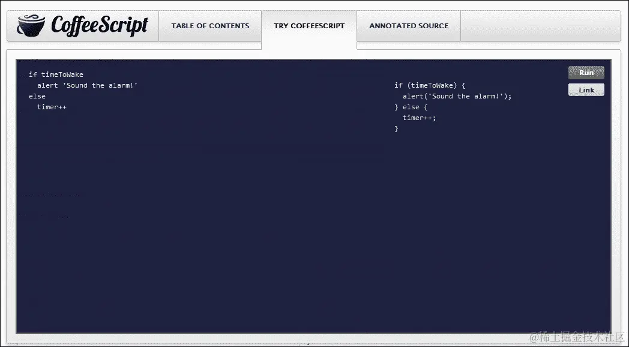Click the Link button to share the snippet
Screen dimensions: 629x347
pyautogui.click(x=586, y=89)
